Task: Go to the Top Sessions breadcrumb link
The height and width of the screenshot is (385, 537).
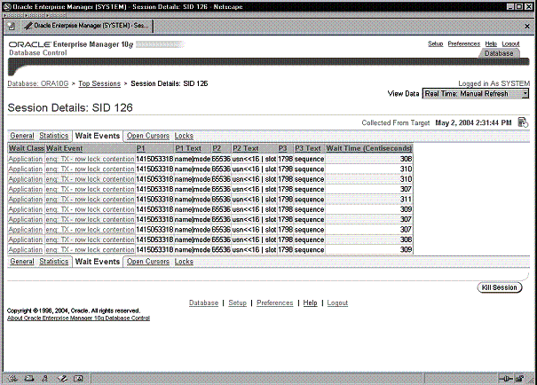Action: (99, 83)
